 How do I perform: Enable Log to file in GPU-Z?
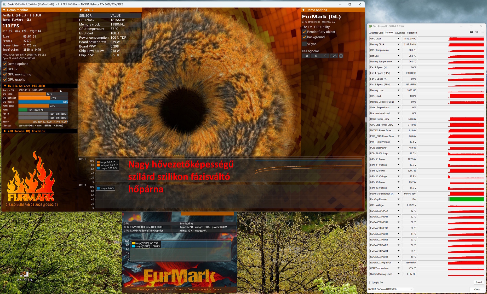point(371,283)
